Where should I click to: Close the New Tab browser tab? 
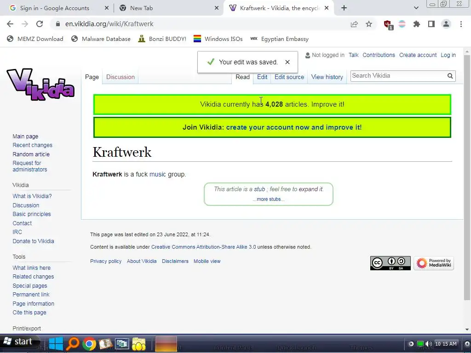pyautogui.click(x=217, y=8)
